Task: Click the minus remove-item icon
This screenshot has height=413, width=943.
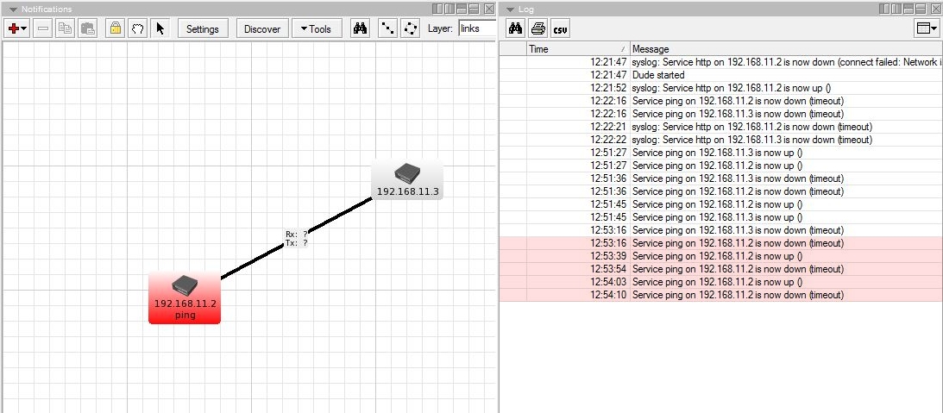Action: pos(42,28)
